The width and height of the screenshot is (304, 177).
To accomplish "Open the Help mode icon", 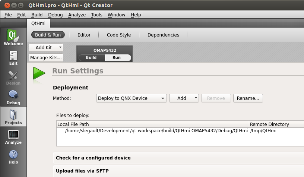I will [13, 157].
